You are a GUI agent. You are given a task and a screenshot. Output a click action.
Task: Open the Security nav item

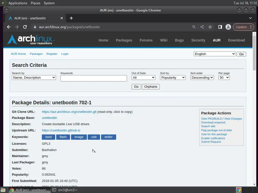(x=198, y=40)
